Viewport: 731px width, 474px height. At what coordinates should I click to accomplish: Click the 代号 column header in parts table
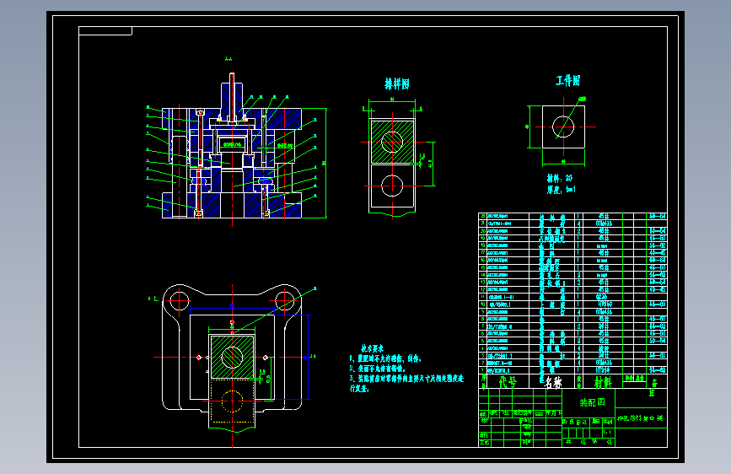[x=508, y=382]
